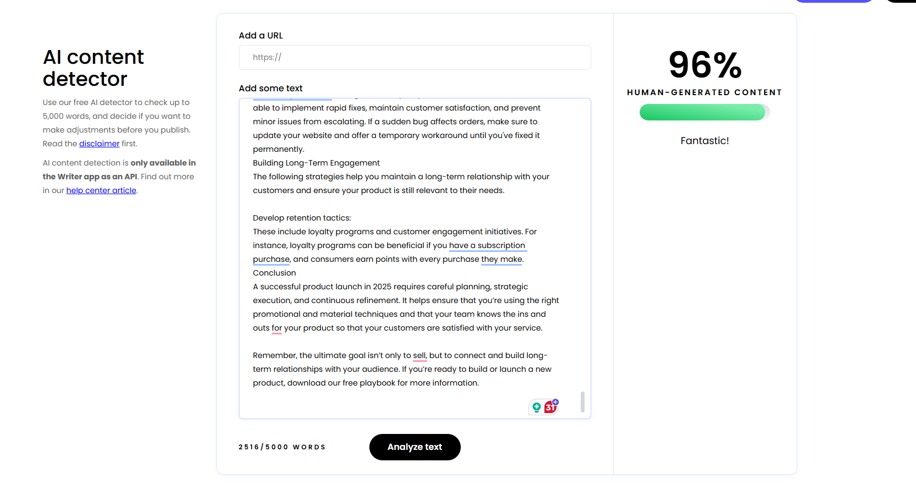
Task: Click into the https:// URL field
Action: 415,57
